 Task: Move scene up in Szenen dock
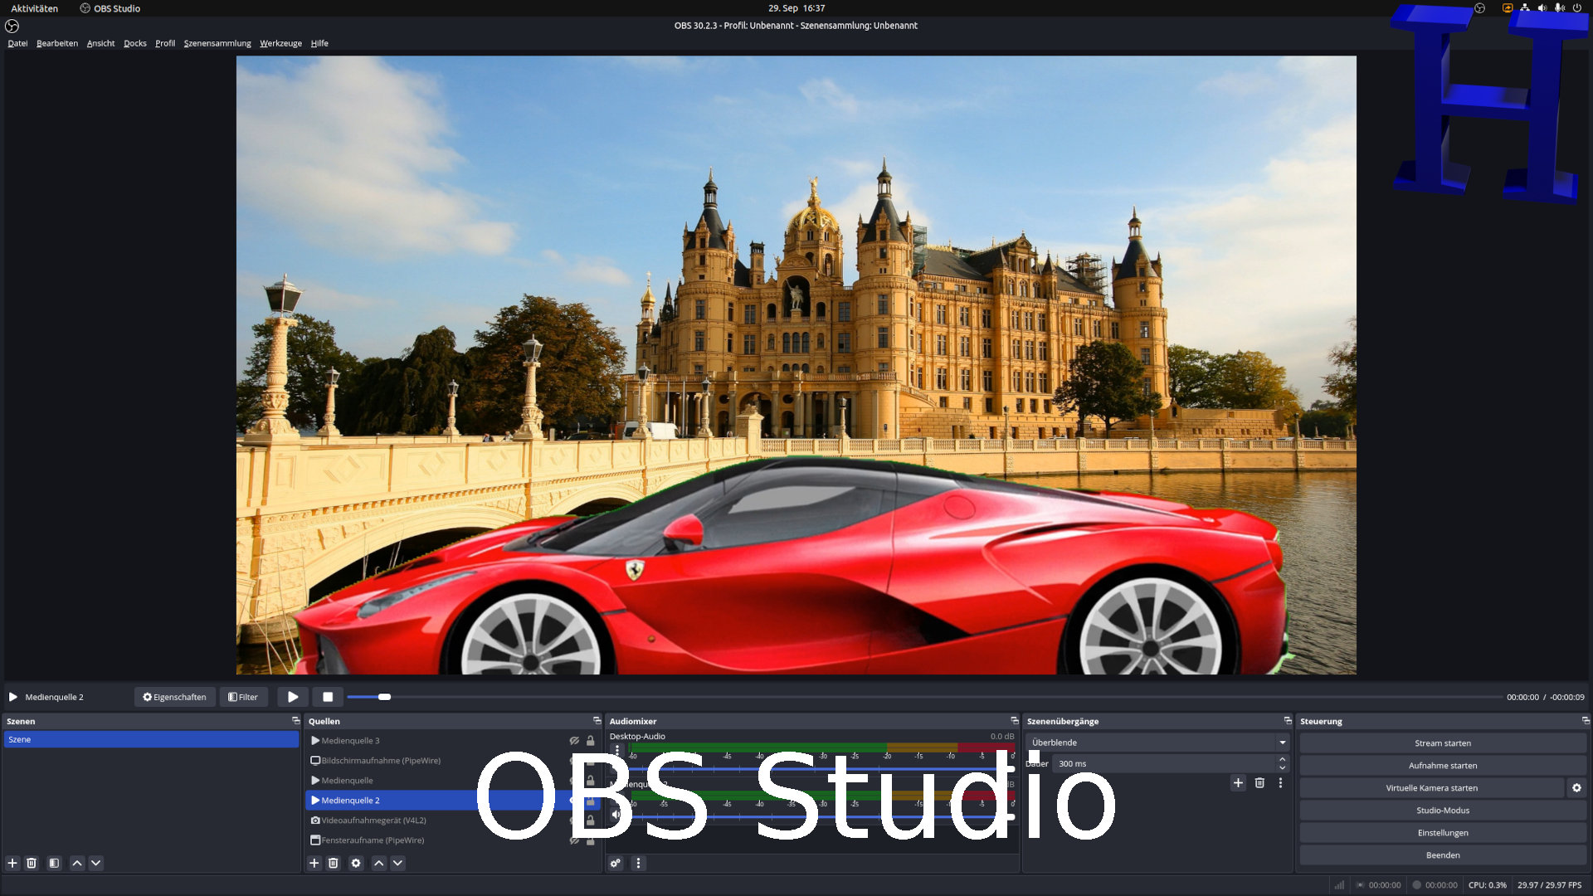tap(77, 863)
